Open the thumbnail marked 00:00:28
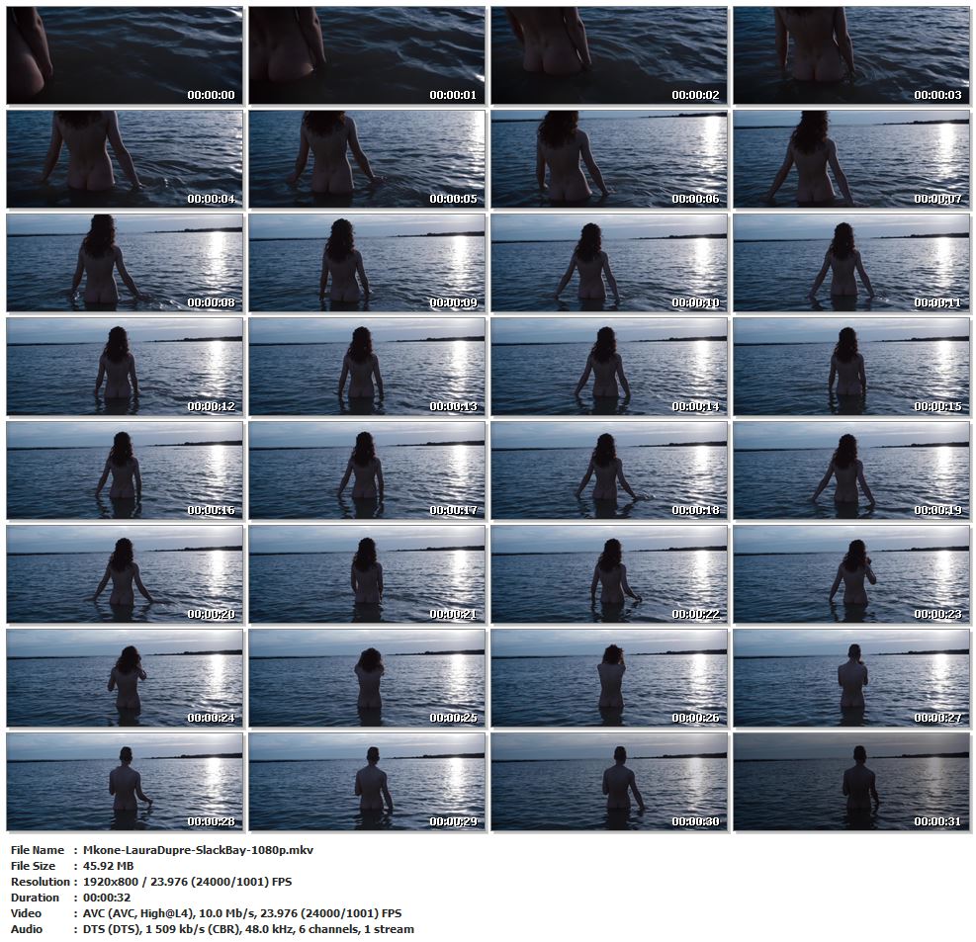This screenshot has height=942, width=976. [x=126, y=783]
